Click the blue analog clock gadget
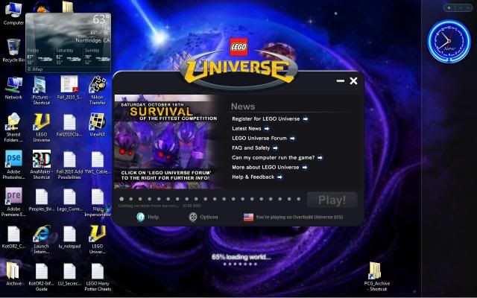Viewport: 477px width, 298px height. [449, 42]
